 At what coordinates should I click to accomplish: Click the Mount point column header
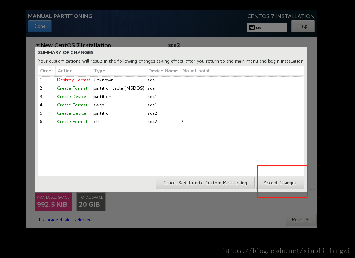196,71
